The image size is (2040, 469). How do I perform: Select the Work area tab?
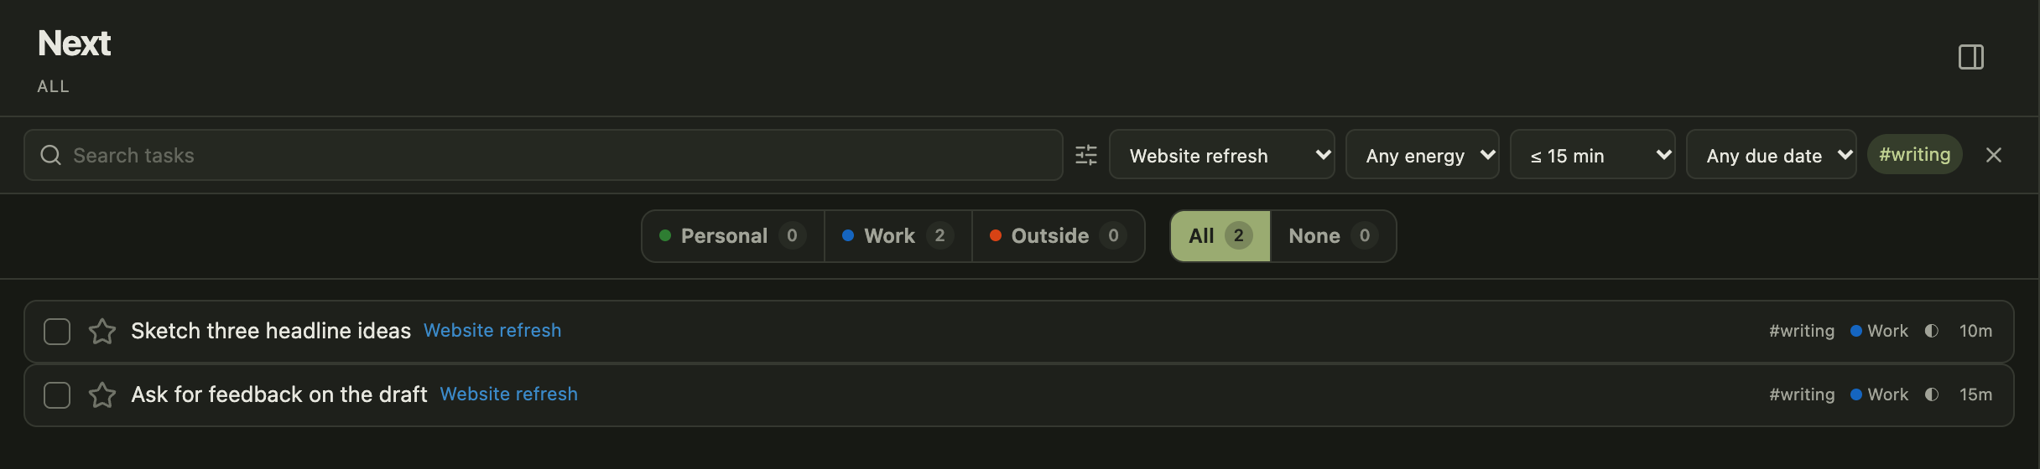point(898,236)
